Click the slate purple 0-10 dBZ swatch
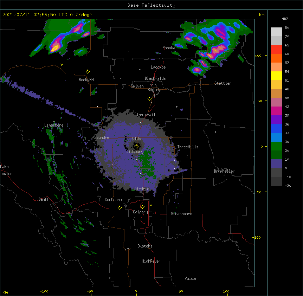The image size is (303, 296). (276, 164)
